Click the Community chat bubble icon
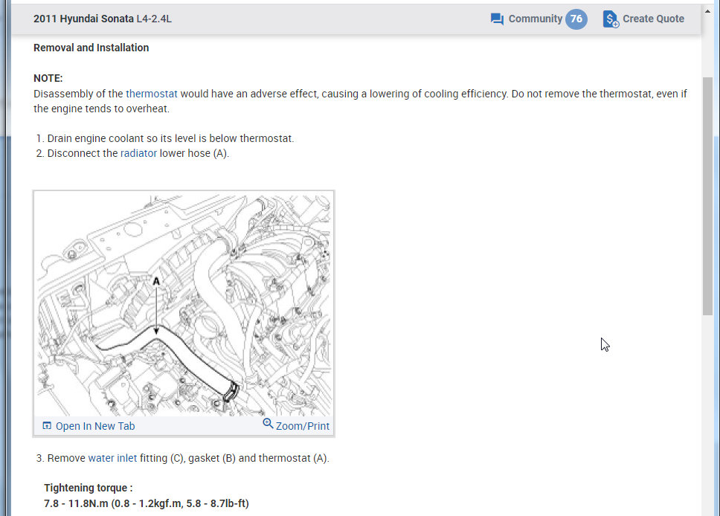This screenshot has width=720, height=516. click(497, 19)
